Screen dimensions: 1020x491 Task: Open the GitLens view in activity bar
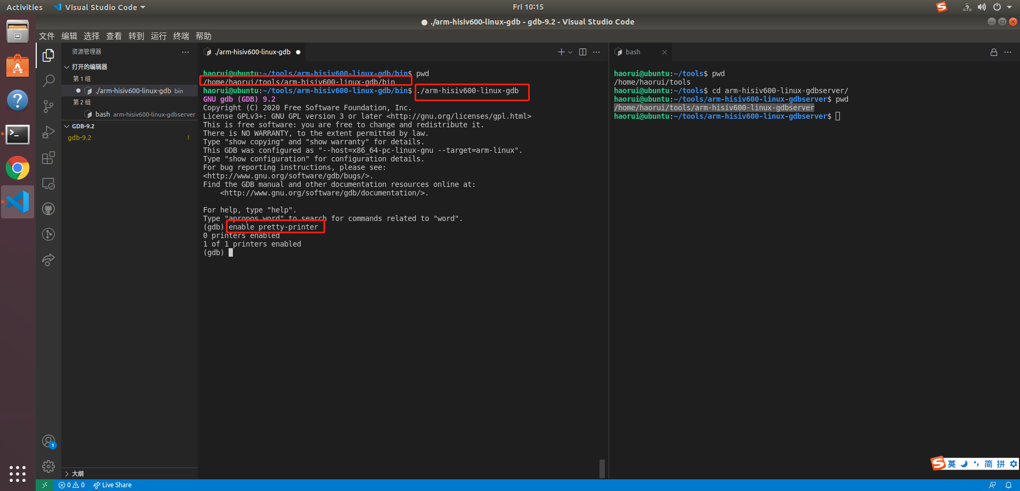(x=48, y=234)
